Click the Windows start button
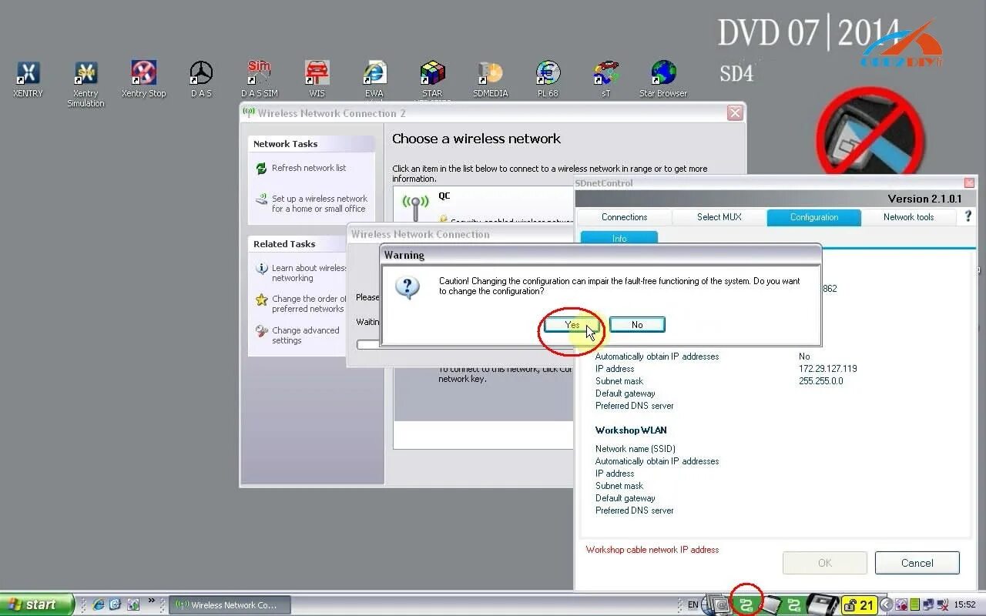 pyautogui.click(x=37, y=604)
